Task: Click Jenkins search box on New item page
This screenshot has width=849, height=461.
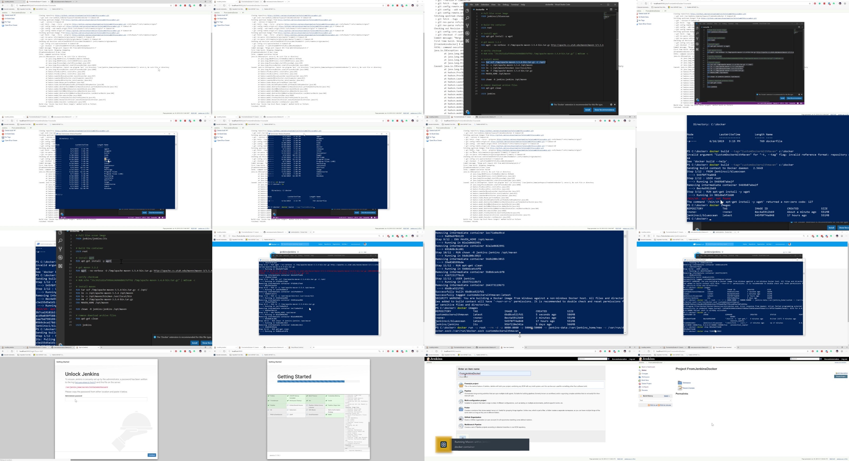Action: coord(593,359)
